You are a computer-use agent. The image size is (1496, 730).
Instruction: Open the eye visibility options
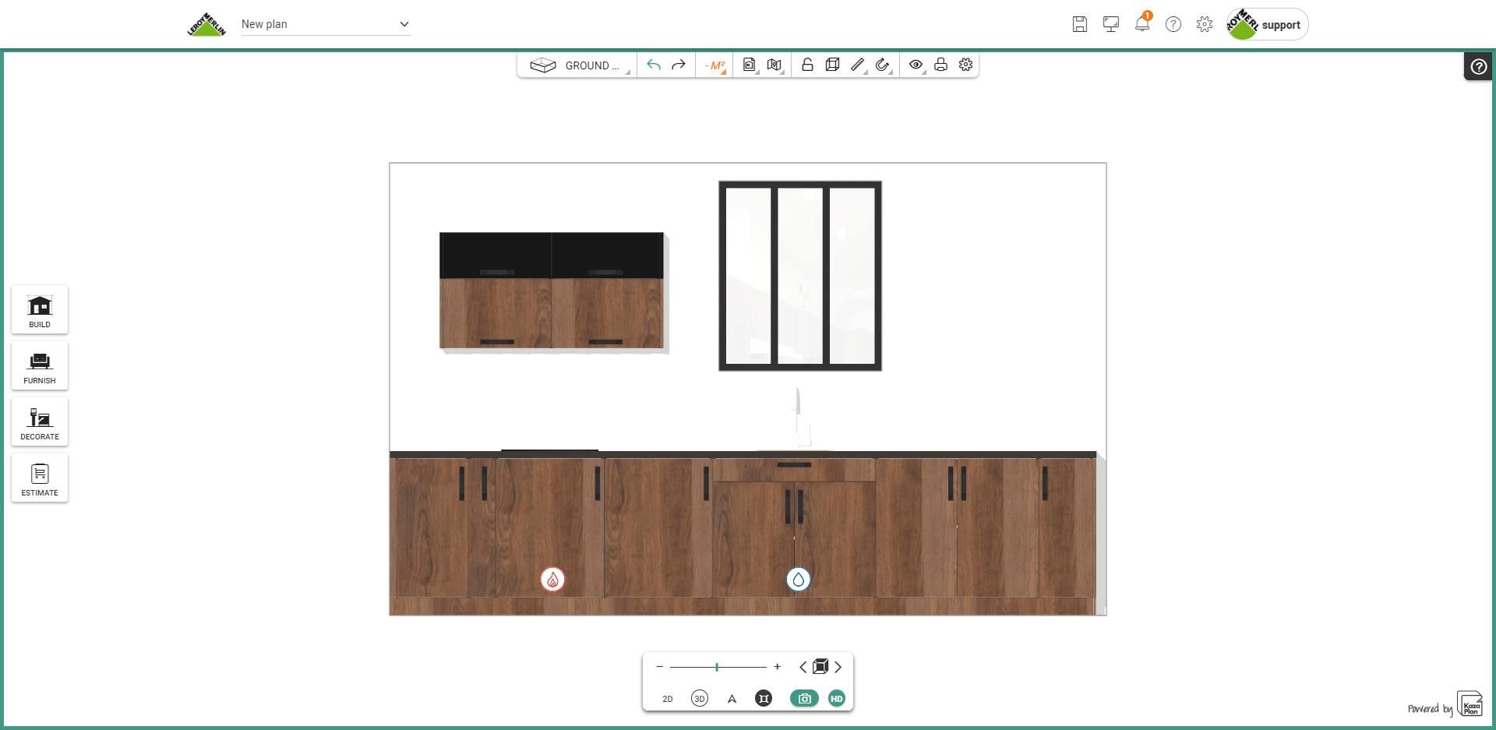[916, 65]
